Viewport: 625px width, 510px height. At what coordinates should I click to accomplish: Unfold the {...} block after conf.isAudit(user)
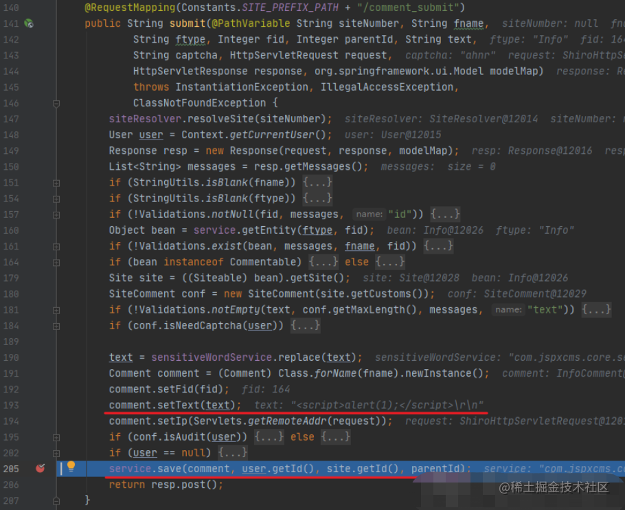(269, 436)
